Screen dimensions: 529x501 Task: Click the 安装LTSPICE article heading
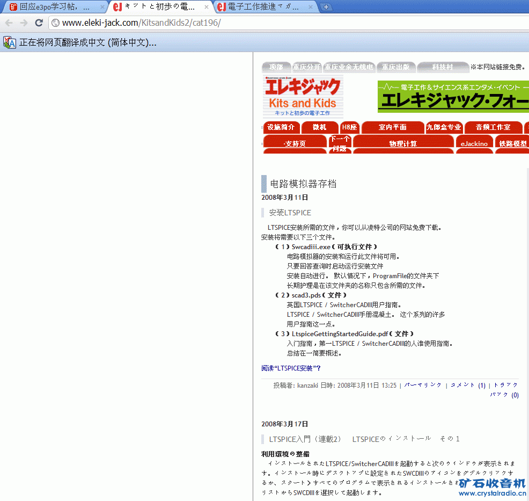coord(290,213)
